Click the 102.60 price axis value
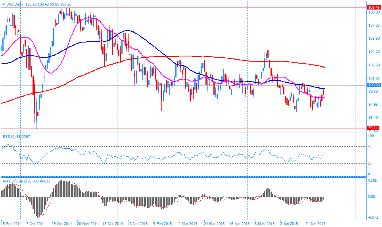Image resolution: width=382 pixels, height=227 pixels. tap(374, 65)
